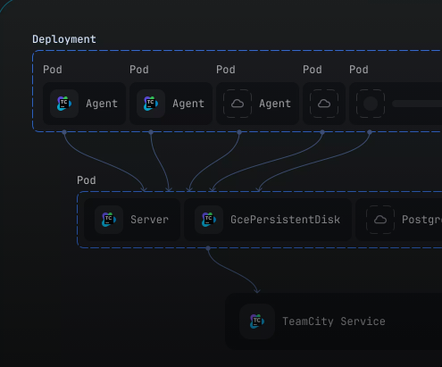The image size is (442, 367).
Task: Select the GcePersistentDisk node label
Action: coord(285,220)
